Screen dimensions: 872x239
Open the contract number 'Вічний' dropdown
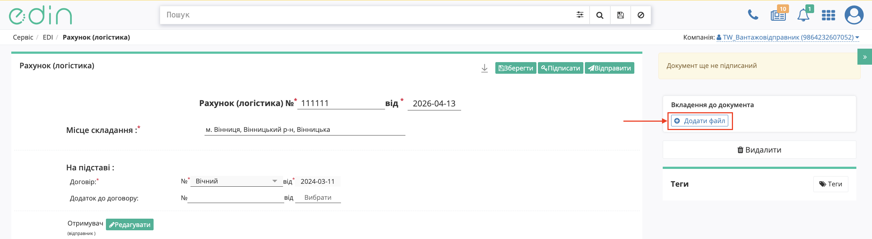click(x=237, y=181)
